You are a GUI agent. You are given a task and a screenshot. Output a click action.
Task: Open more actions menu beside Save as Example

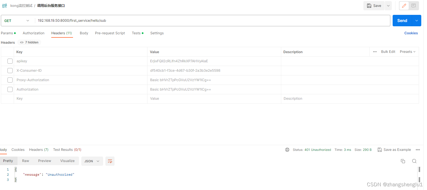click(418, 149)
